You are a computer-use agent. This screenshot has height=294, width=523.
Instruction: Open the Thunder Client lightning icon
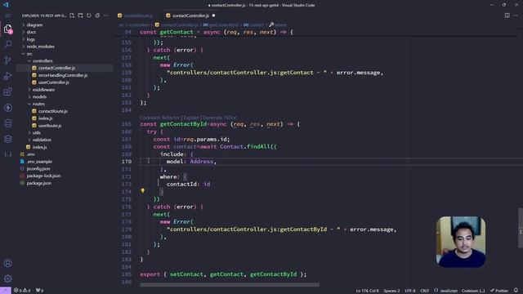7,108
